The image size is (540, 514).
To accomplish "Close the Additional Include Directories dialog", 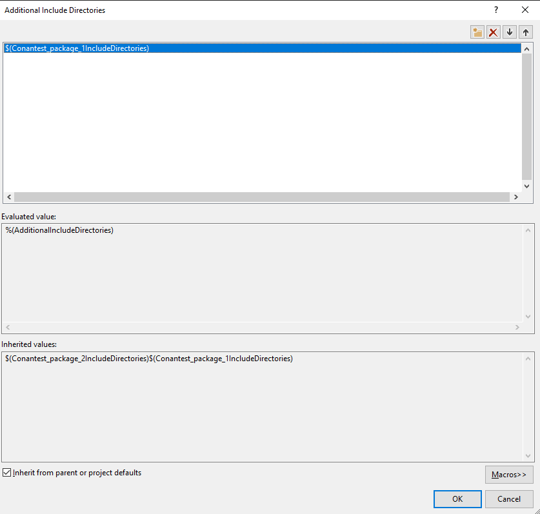I will click(524, 10).
